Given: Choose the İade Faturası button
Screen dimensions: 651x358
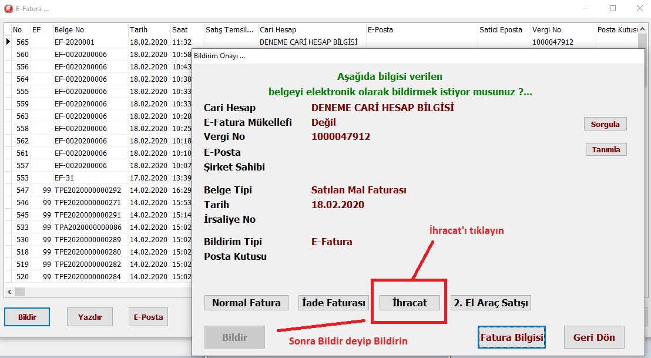Looking at the screenshot, I should pos(333,303).
